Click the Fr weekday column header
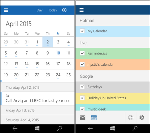This screenshot has height=133, width=150. (58, 33)
